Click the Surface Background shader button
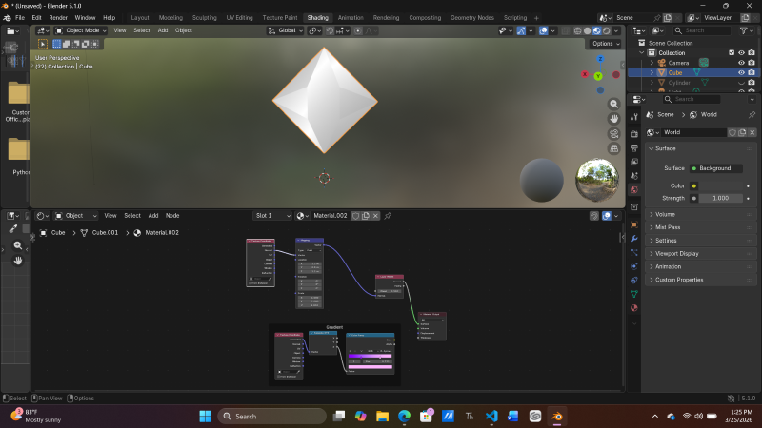The height and width of the screenshot is (428, 762). click(x=715, y=168)
